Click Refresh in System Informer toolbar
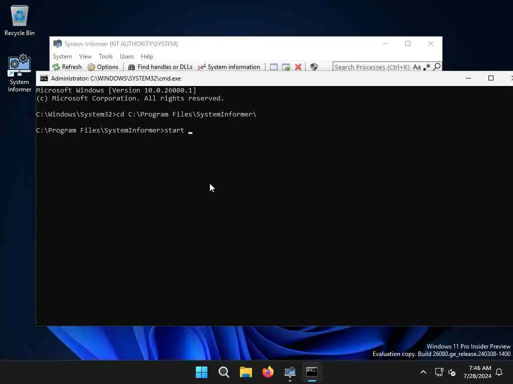The height and width of the screenshot is (384, 513). pyautogui.click(x=67, y=67)
